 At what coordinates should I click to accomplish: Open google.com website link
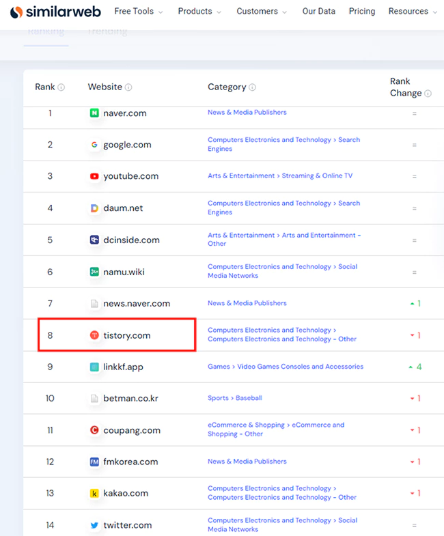coord(127,145)
